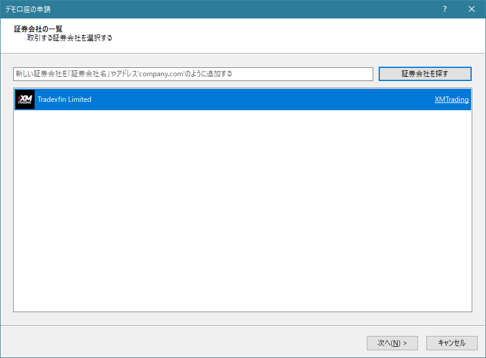The height and width of the screenshot is (358, 486).
Task: Highlight the Tradexfin Limited row in the list
Action: pos(179,99)
